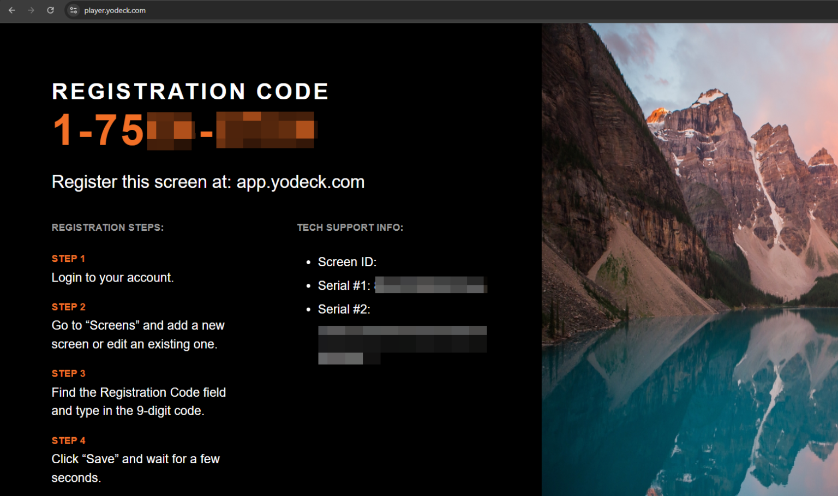Click the blurred Serial #1 value
The image size is (838, 496).
(430, 285)
